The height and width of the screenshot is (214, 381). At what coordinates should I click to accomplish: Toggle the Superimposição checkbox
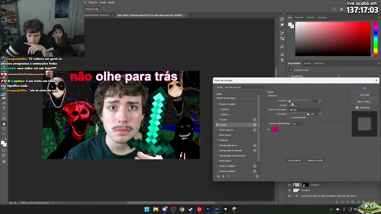[x=290, y=117]
